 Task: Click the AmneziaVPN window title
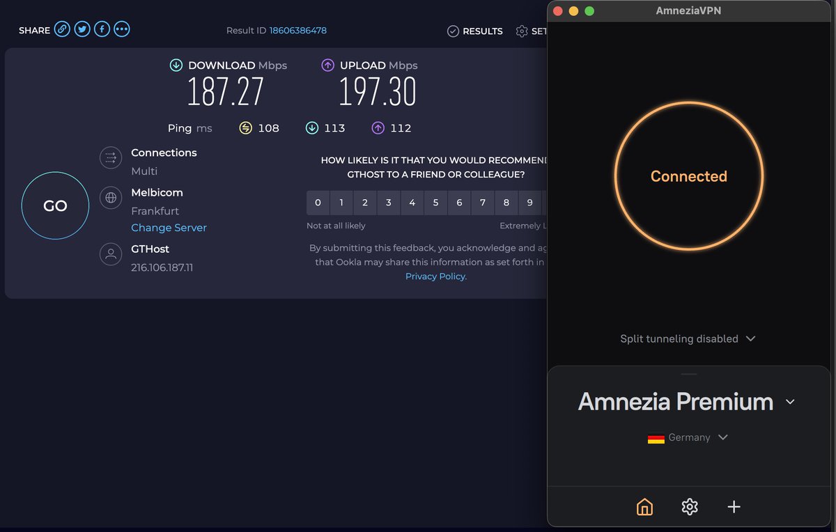pyautogui.click(x=688, y=10)
